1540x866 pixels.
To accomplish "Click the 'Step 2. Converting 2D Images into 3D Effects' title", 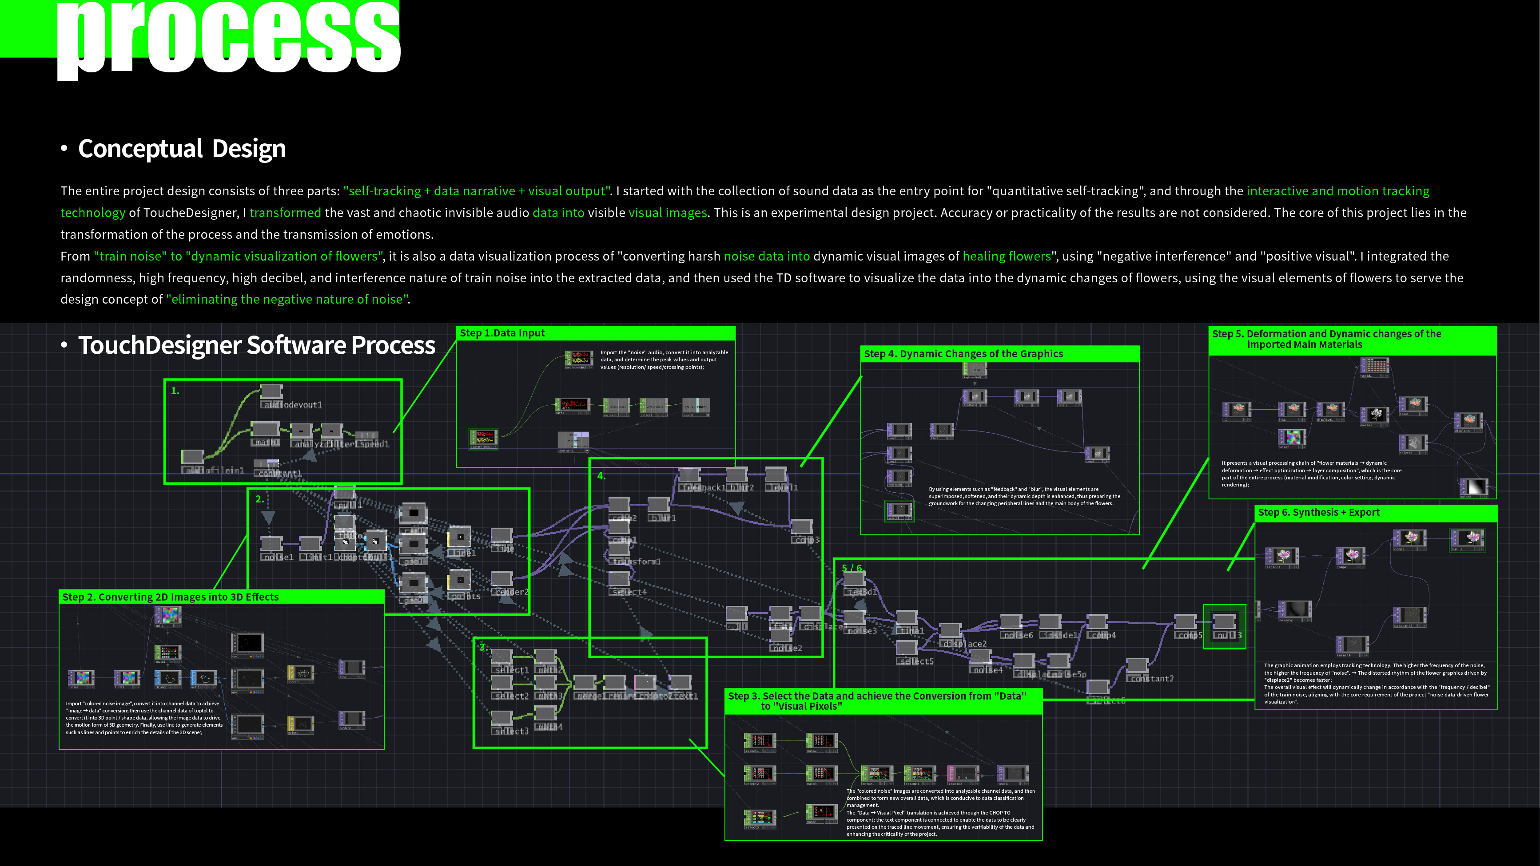I will [171, 597].
